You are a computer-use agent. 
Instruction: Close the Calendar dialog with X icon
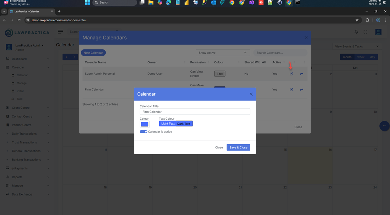[251, 94]
